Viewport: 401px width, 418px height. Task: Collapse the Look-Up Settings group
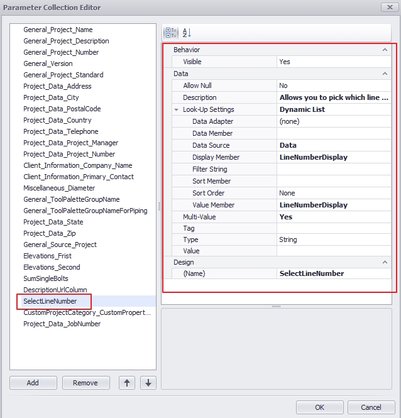[176, 109]
